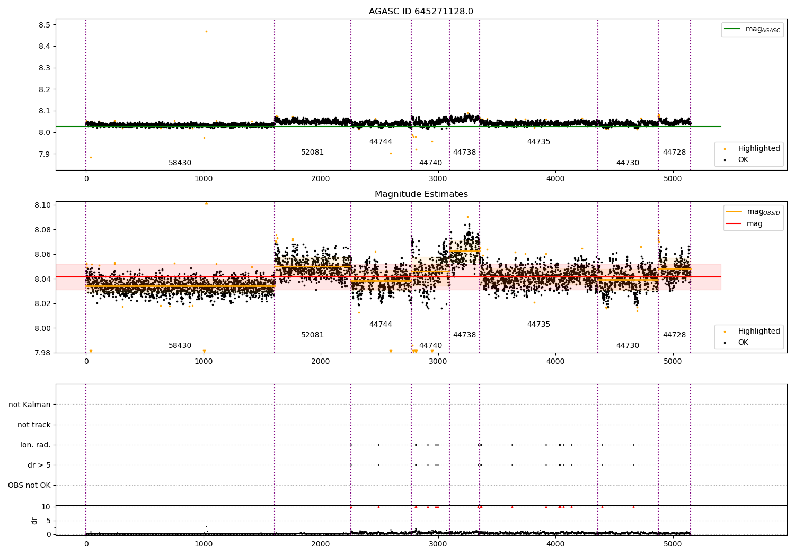Click OBSID label 44730 in Magnitude Estimates plot
The height and width of the screenshot is (556, 795).
(x=628, y=345)
